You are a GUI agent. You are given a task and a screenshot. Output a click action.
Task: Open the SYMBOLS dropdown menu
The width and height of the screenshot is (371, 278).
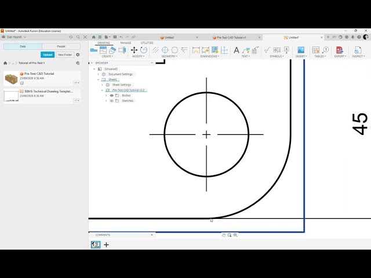[277, 56]
